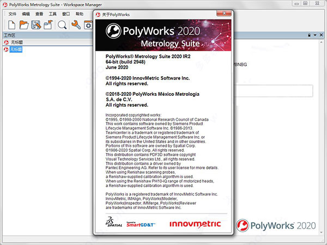Screen dimensions: 327x245
Task: Click the gear settings window icon
Action: (x=88, y=25)
